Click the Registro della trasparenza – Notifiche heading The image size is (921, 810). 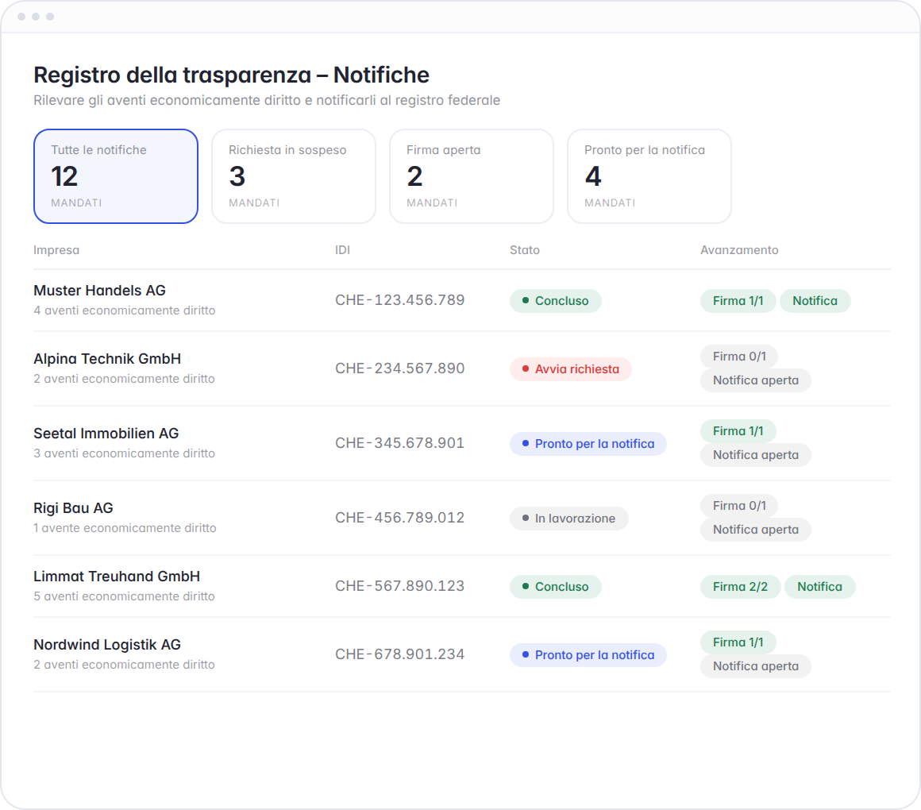pos(231,75)
